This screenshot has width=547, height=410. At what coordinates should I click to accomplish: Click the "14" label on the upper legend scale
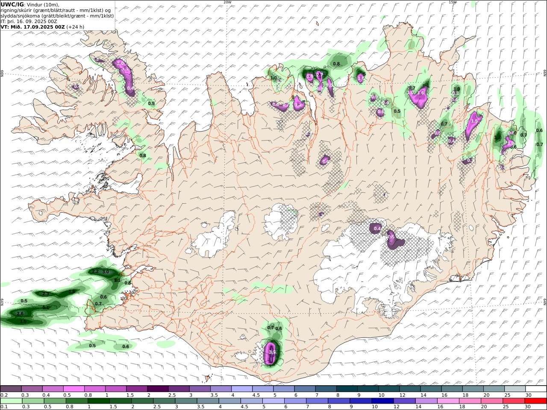click(423, 395)
